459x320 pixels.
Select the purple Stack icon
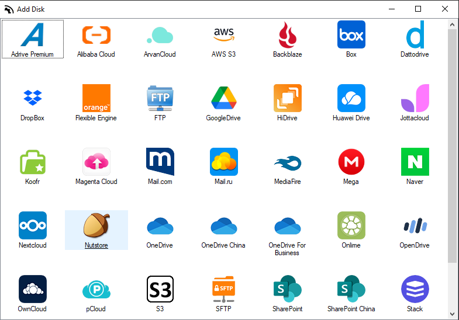point(415,289)
